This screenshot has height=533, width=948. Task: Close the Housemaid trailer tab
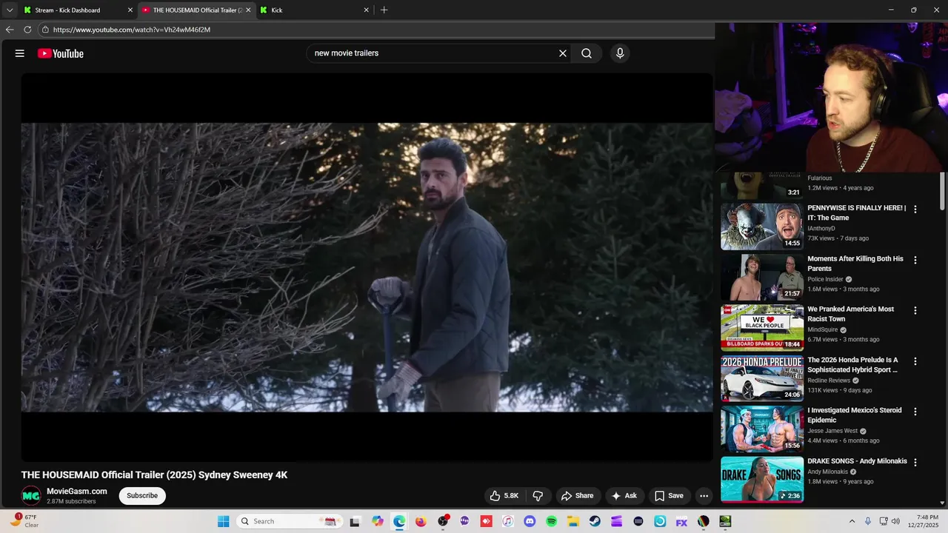click(x=248, y=10)
